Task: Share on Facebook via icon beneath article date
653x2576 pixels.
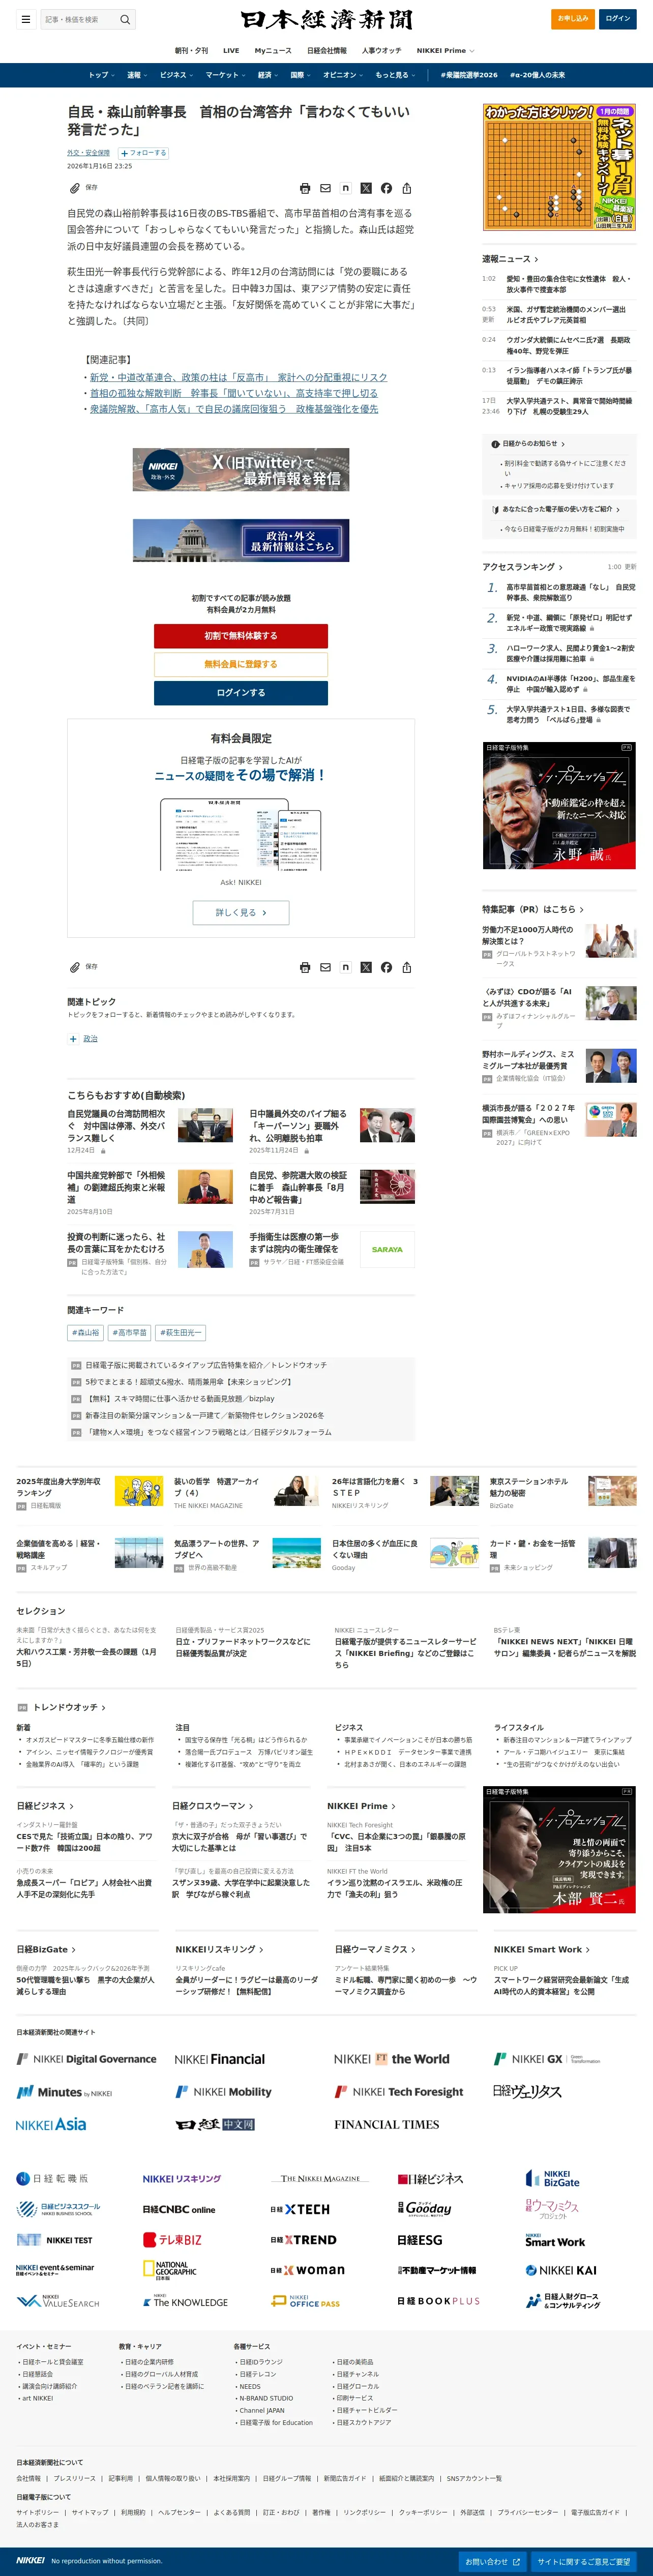Action: (386, 188)
